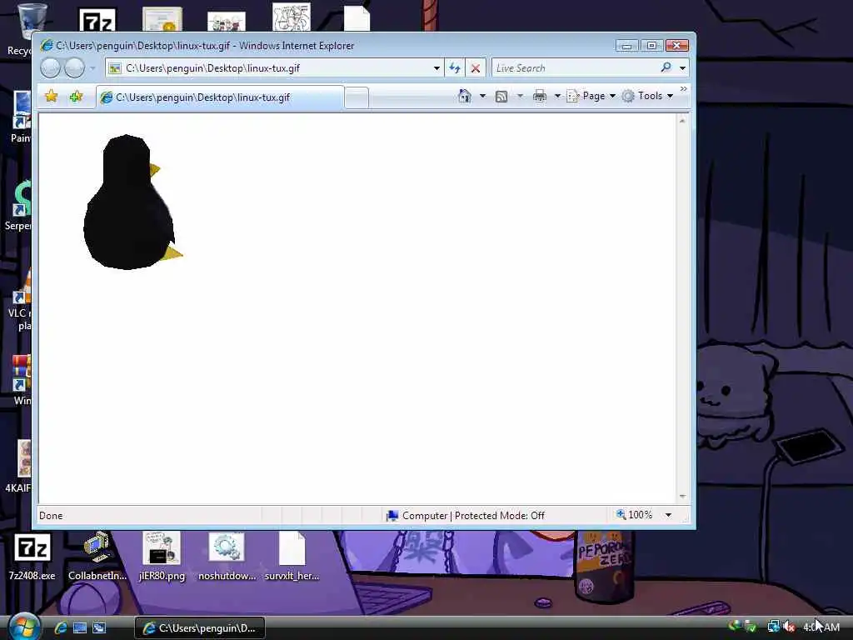Open the Tools menu
The width and height of the screenshot is (853, 640).
click(647, 96)
